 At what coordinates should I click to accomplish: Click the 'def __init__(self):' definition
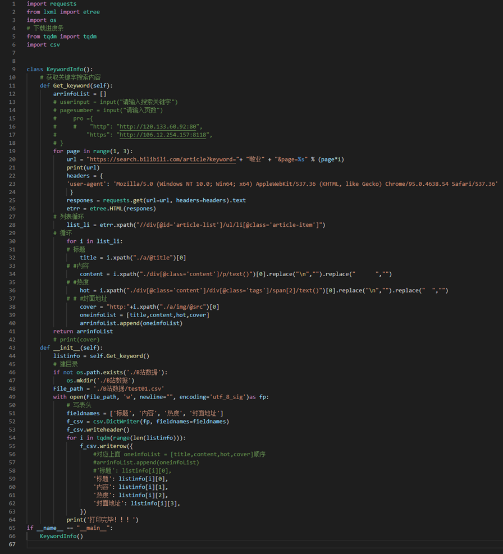(71, 347)
